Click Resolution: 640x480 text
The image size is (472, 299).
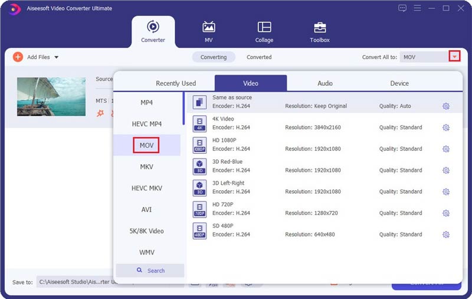pyautogui.click(x=310, y=234)
